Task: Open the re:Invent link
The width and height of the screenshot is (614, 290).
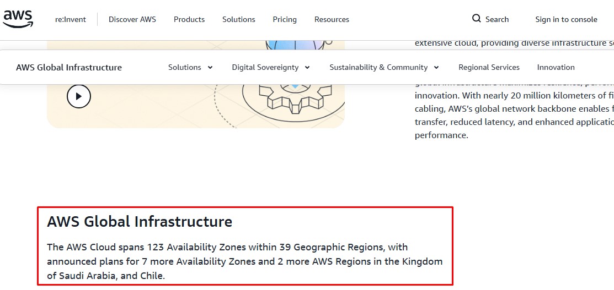Action: coord(71,20)
